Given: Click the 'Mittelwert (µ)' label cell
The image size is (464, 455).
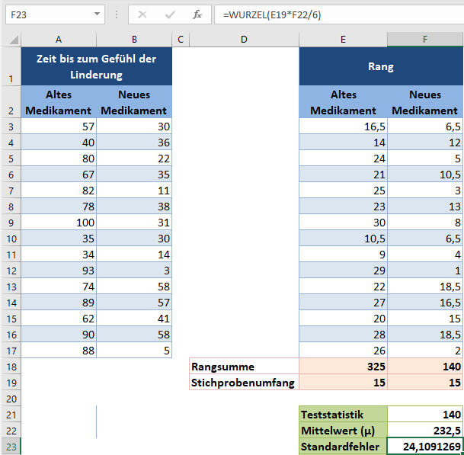Looking at the screenshot, I should coord(344,430).
